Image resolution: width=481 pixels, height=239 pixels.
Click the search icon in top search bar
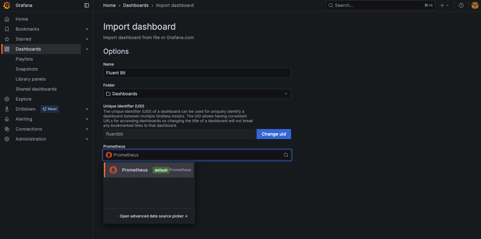click(x=330, y=5)
